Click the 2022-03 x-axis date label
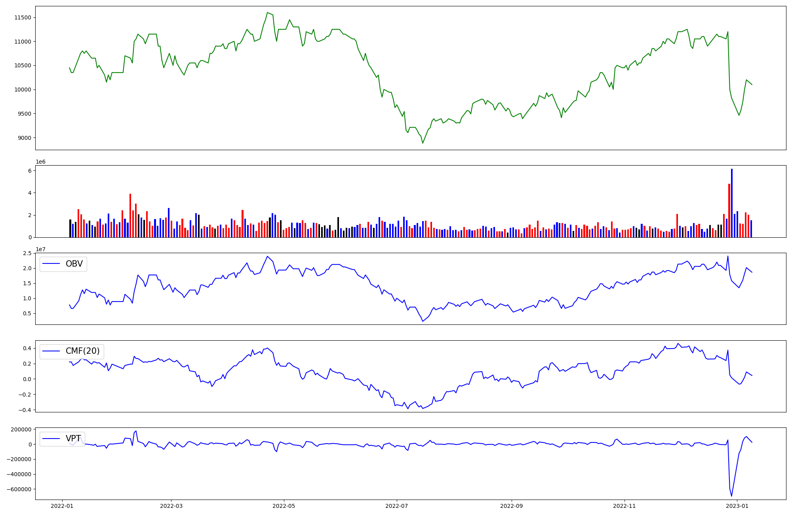The width and height of the screenshot is (792, 515). 171,505
